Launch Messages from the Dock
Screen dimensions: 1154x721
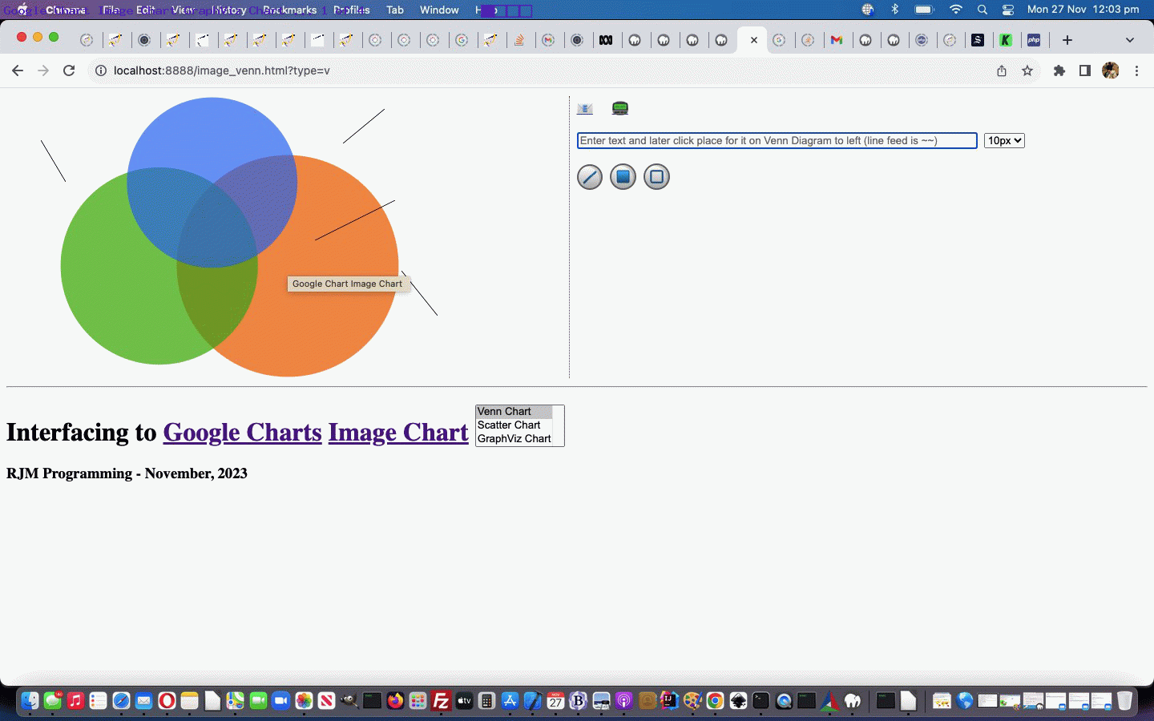[x=53, y=701]
